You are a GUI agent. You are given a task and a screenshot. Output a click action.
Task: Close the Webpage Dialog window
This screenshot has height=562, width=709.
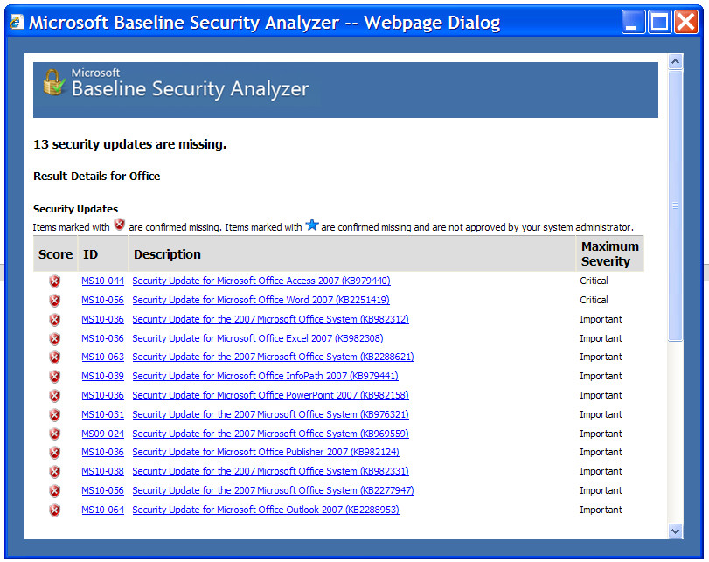[x=686, y=22]
